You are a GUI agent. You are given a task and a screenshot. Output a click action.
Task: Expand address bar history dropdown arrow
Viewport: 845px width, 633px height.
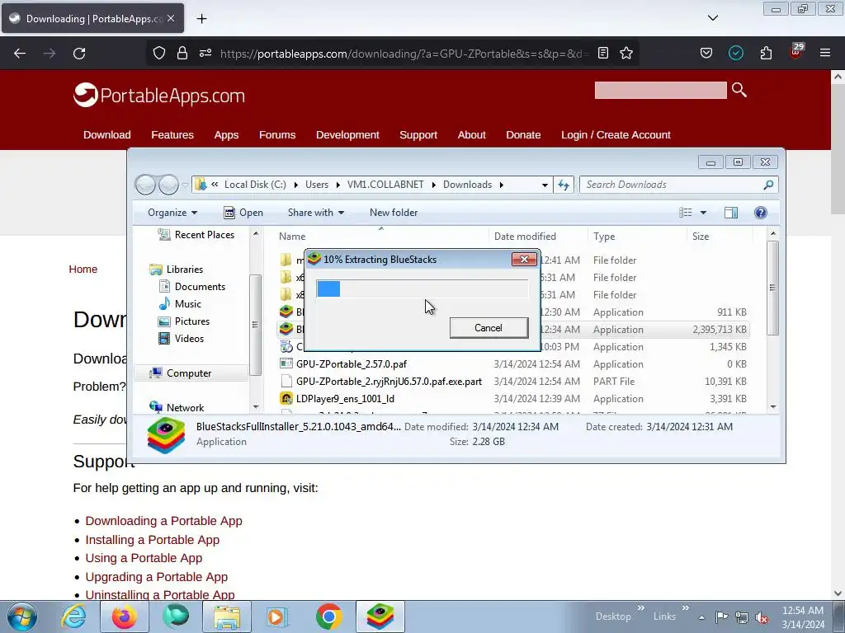tap(545, 185)
